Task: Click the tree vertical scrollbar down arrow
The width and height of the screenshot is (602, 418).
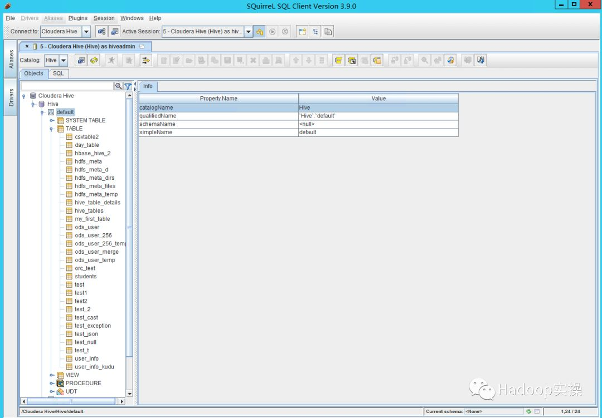Action: [129, 394]
